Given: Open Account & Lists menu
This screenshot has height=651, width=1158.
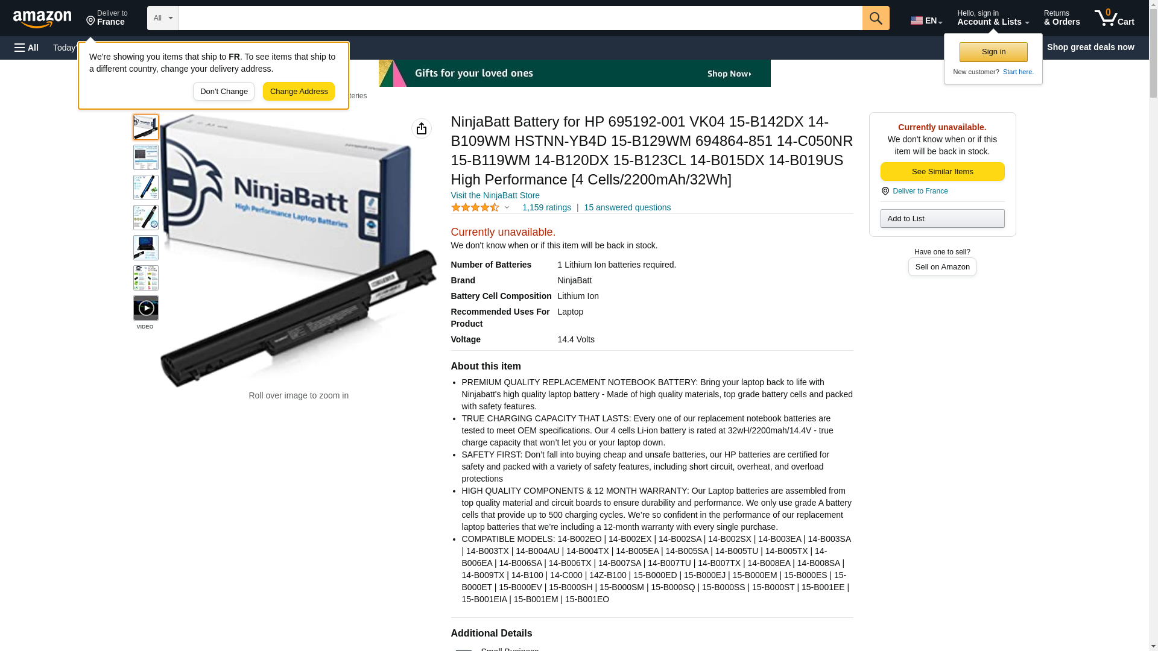Looking at the screenshot, I should tap(993, 17).
